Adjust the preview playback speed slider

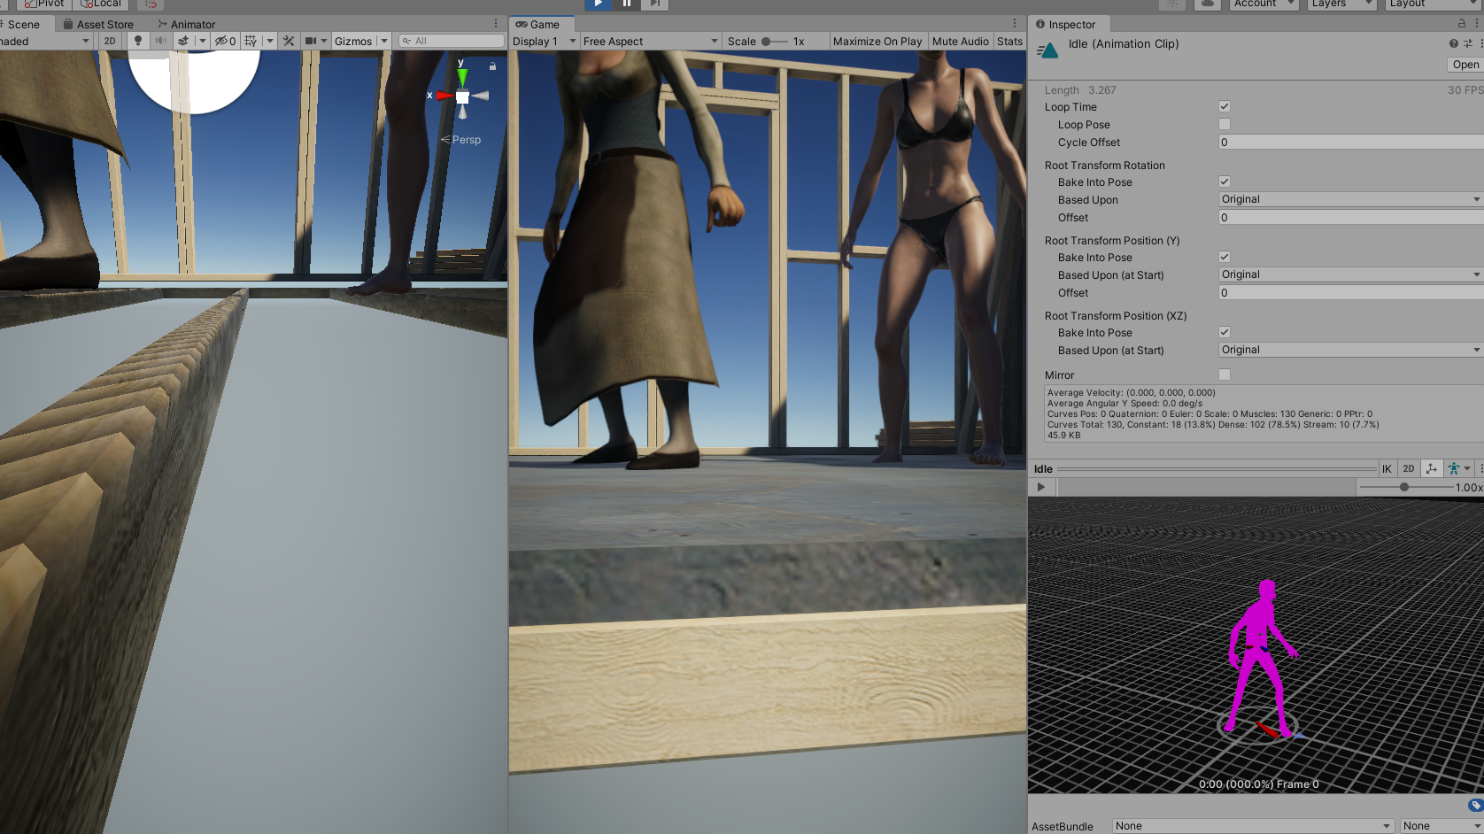click(x=1406, y=487)
